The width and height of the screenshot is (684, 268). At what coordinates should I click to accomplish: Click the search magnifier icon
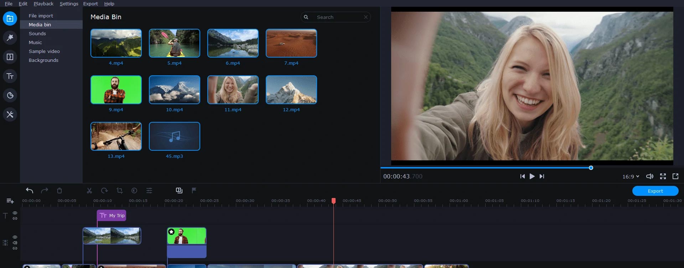point(306,17)
